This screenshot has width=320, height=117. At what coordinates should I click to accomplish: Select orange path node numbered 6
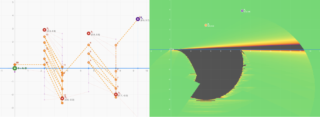(89, 54)
